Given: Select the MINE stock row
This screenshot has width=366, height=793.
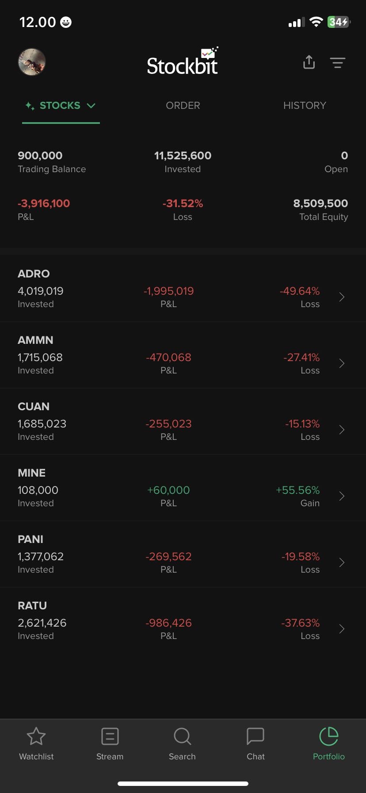Looking at the screenshot, I should click(177, 488).
